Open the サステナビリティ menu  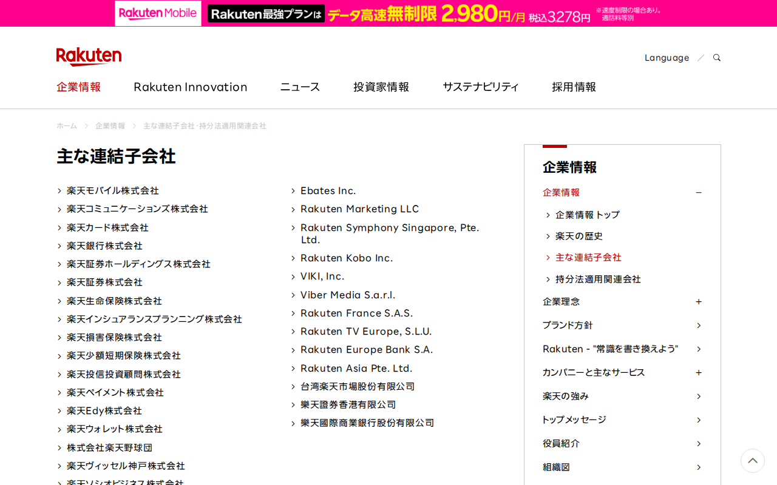point(481,87)
